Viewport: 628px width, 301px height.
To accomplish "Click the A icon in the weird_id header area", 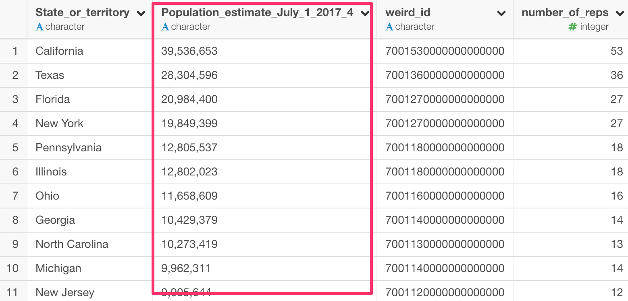I will [x=389, y=27].
